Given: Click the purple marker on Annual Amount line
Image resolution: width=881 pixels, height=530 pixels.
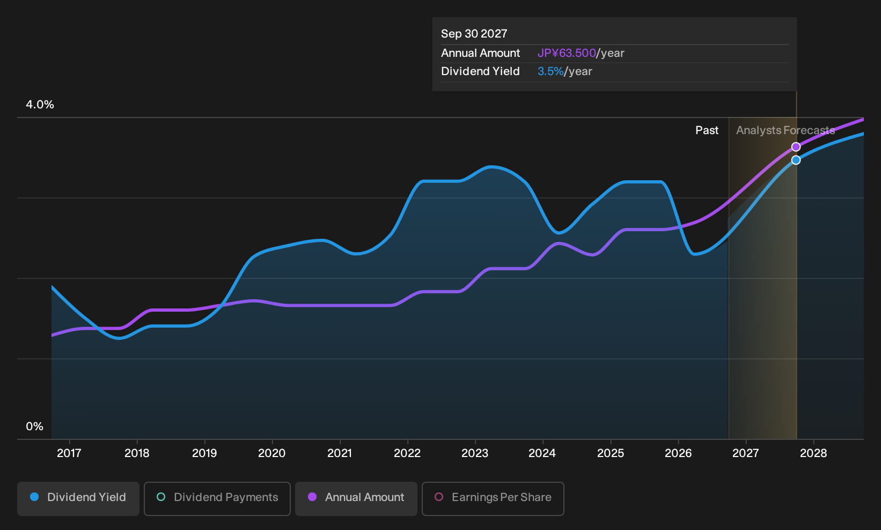Looking at the screenshot, I should coord(796,147).
